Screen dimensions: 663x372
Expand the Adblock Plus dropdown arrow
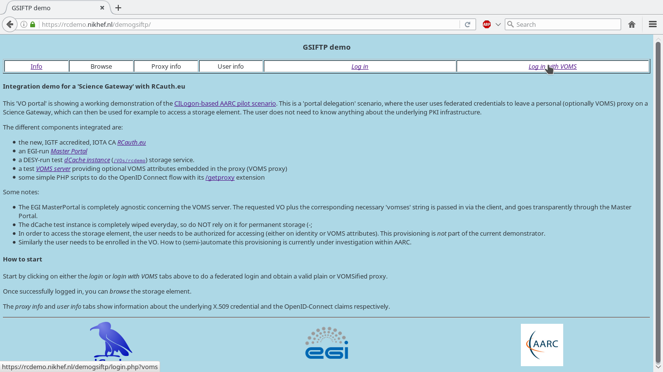pos(498,24)
